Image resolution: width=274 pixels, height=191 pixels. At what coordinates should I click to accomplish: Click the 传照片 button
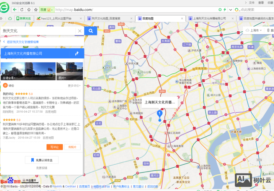point(72,147)
